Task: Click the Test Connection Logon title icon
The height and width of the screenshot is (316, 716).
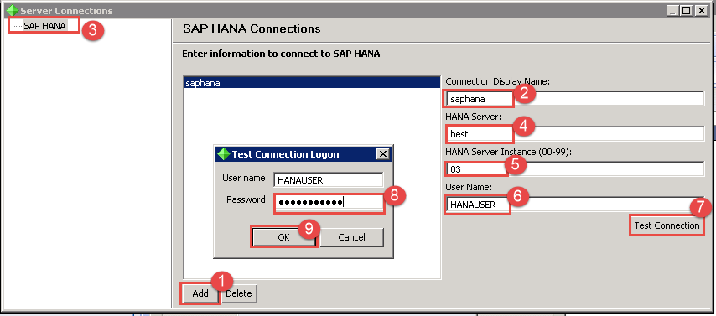Action: point(223,154)
